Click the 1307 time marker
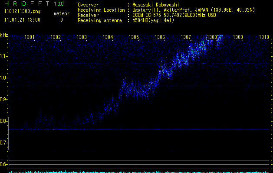This screenshot has width=273, height=173. (x=186, y=37)
